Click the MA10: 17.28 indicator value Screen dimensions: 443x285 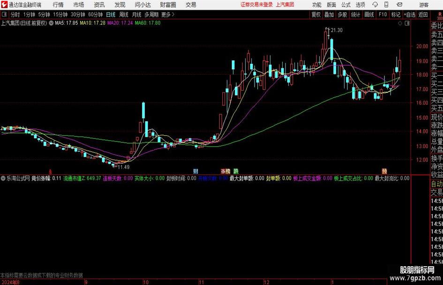92,23
